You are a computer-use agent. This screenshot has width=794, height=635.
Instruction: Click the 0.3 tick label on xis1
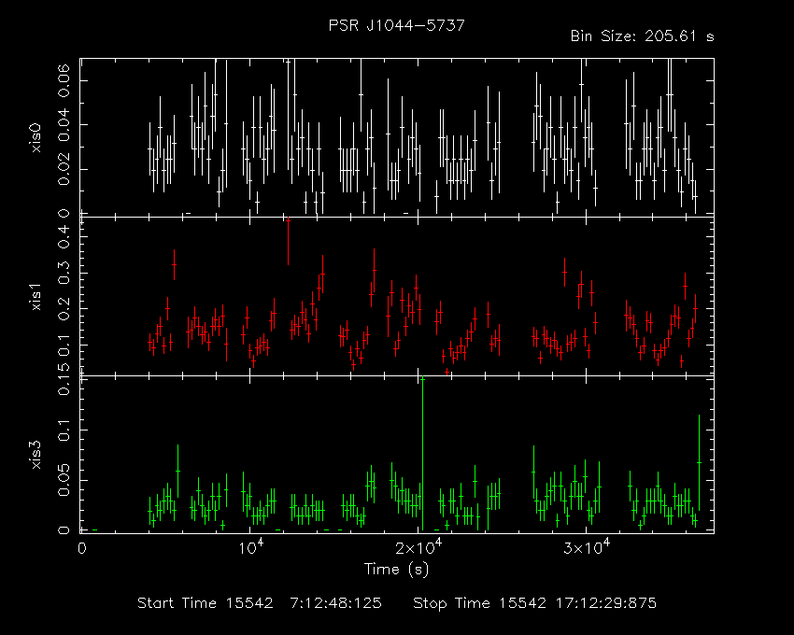tap(64, 273)
